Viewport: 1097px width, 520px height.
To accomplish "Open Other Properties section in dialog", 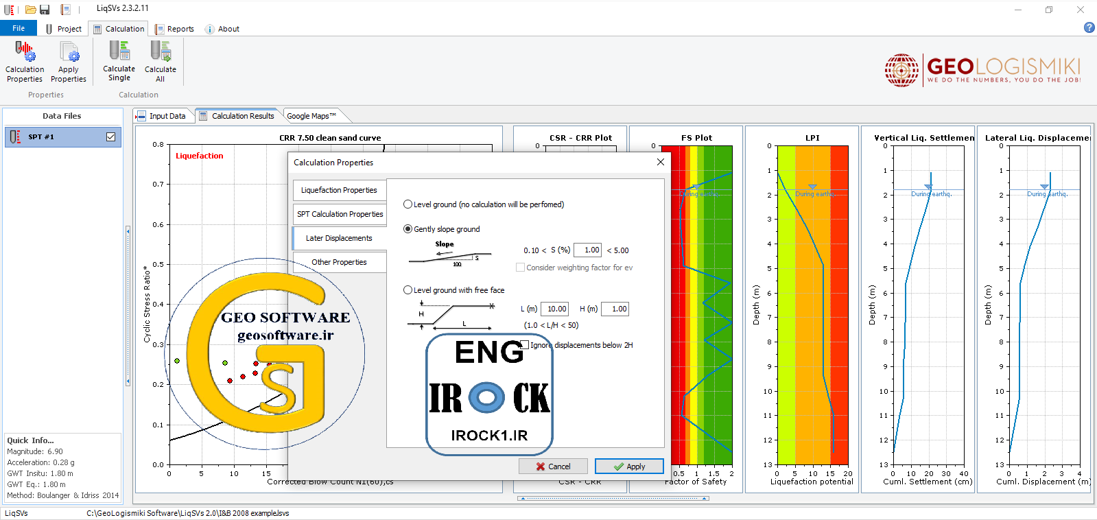I will click(339, 262).
